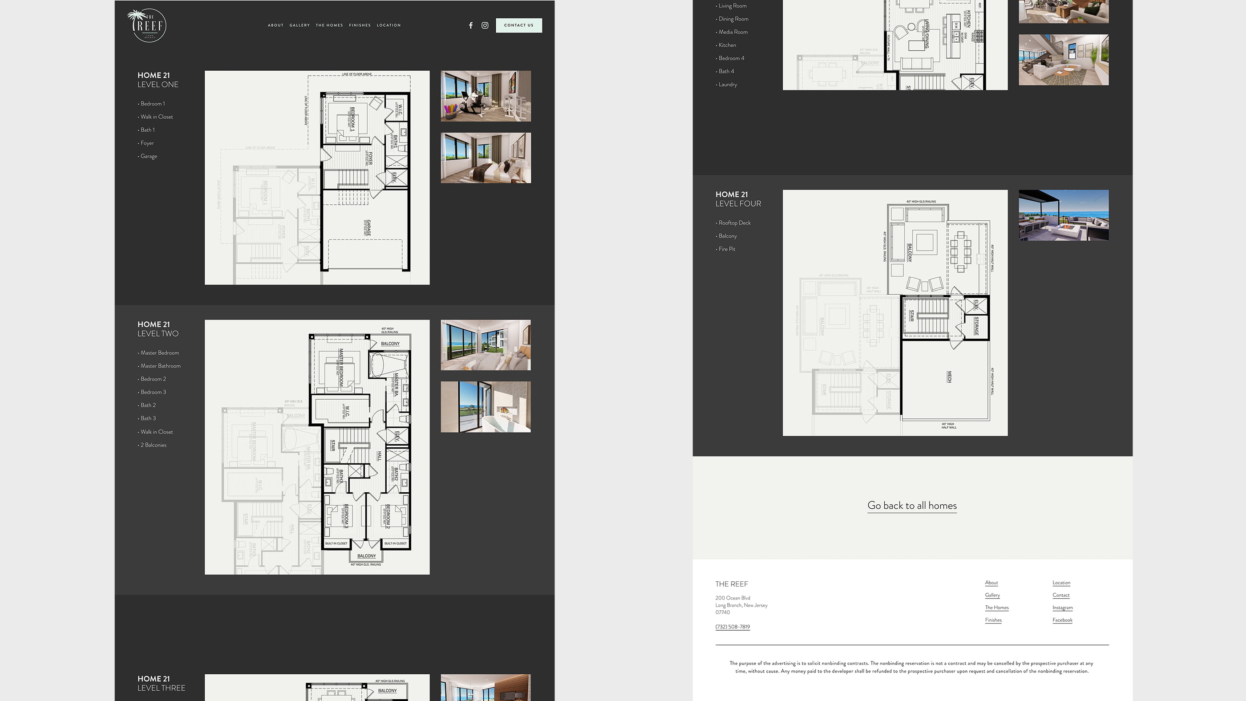Open the Finishes link in the footer
Screen dimensions: 1246x701
[x=992, y=620]
